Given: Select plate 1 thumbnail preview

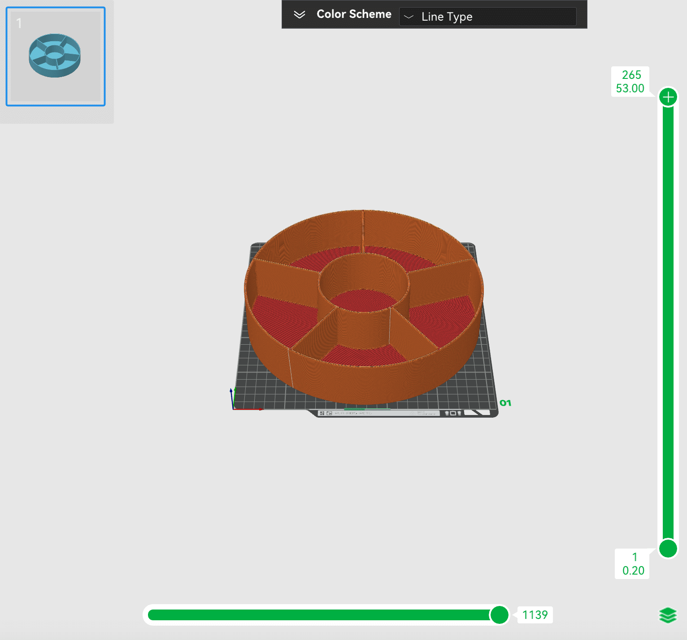Looking at the screenshot, I should tap(56, 56).
